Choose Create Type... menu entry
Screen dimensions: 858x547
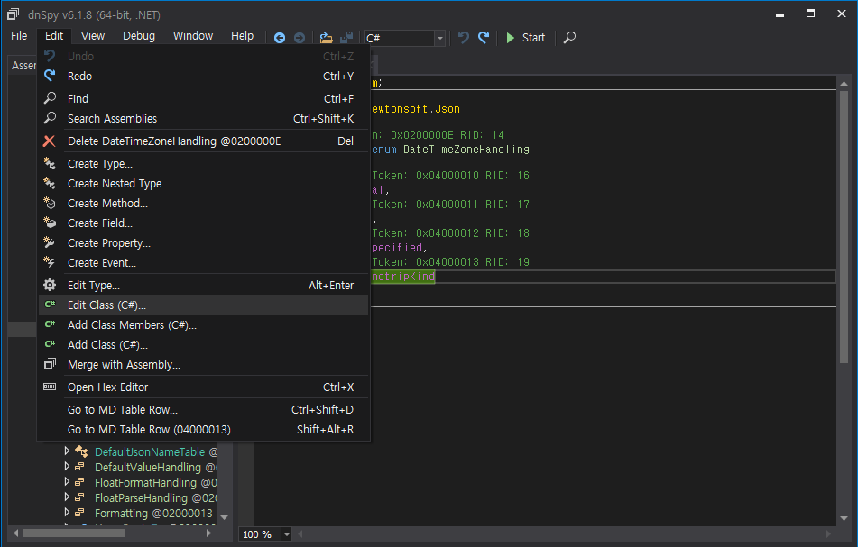204,163
